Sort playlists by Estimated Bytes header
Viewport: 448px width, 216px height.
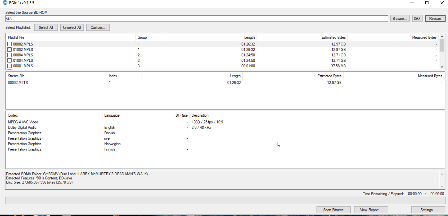302,37
